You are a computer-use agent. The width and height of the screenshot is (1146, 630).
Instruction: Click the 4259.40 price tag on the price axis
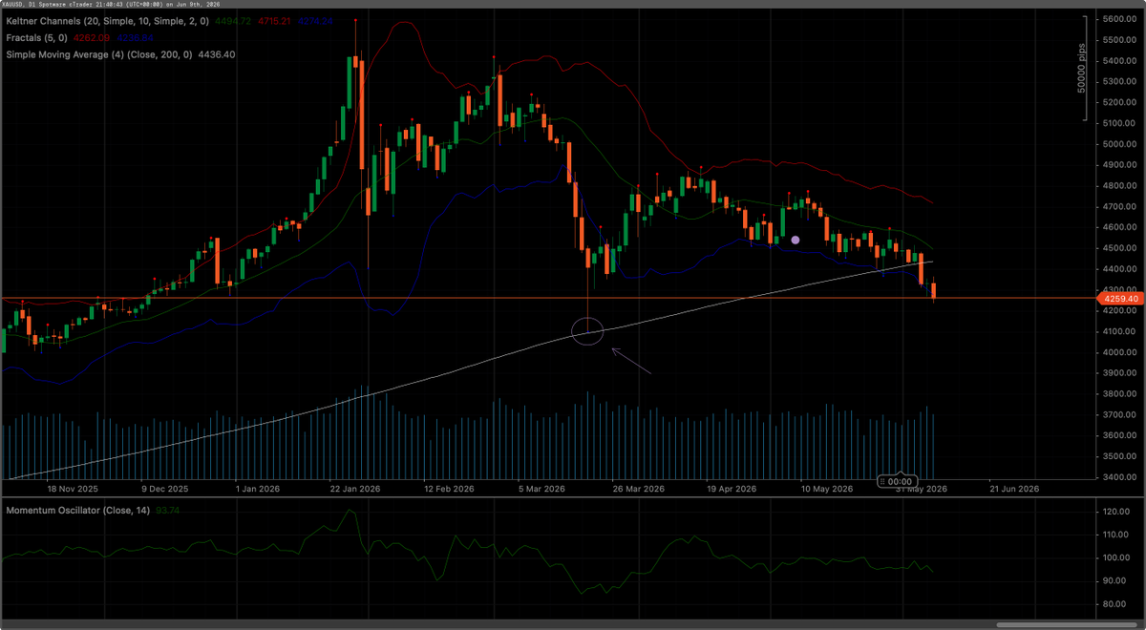(1120, 299)
